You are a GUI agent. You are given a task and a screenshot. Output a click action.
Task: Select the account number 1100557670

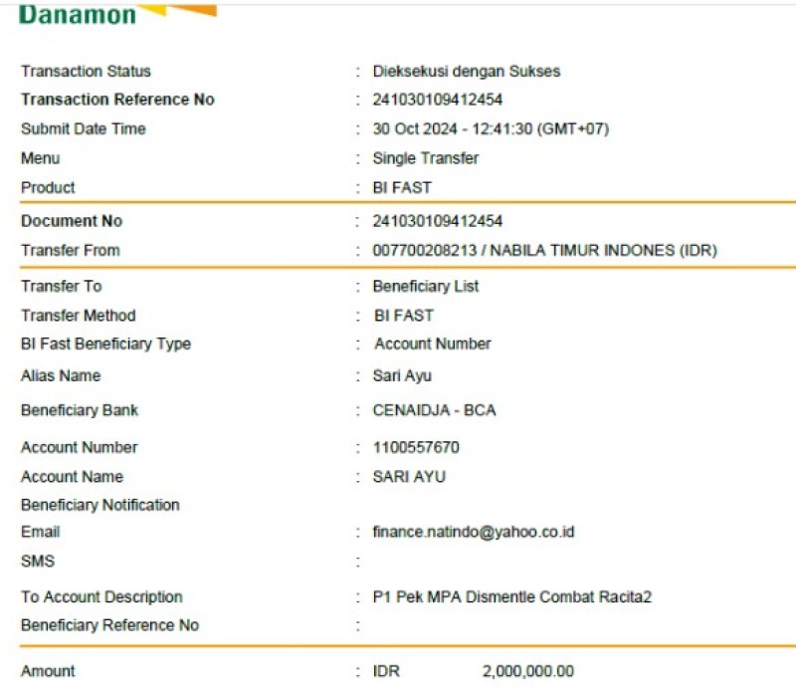(x=416, y=448)
